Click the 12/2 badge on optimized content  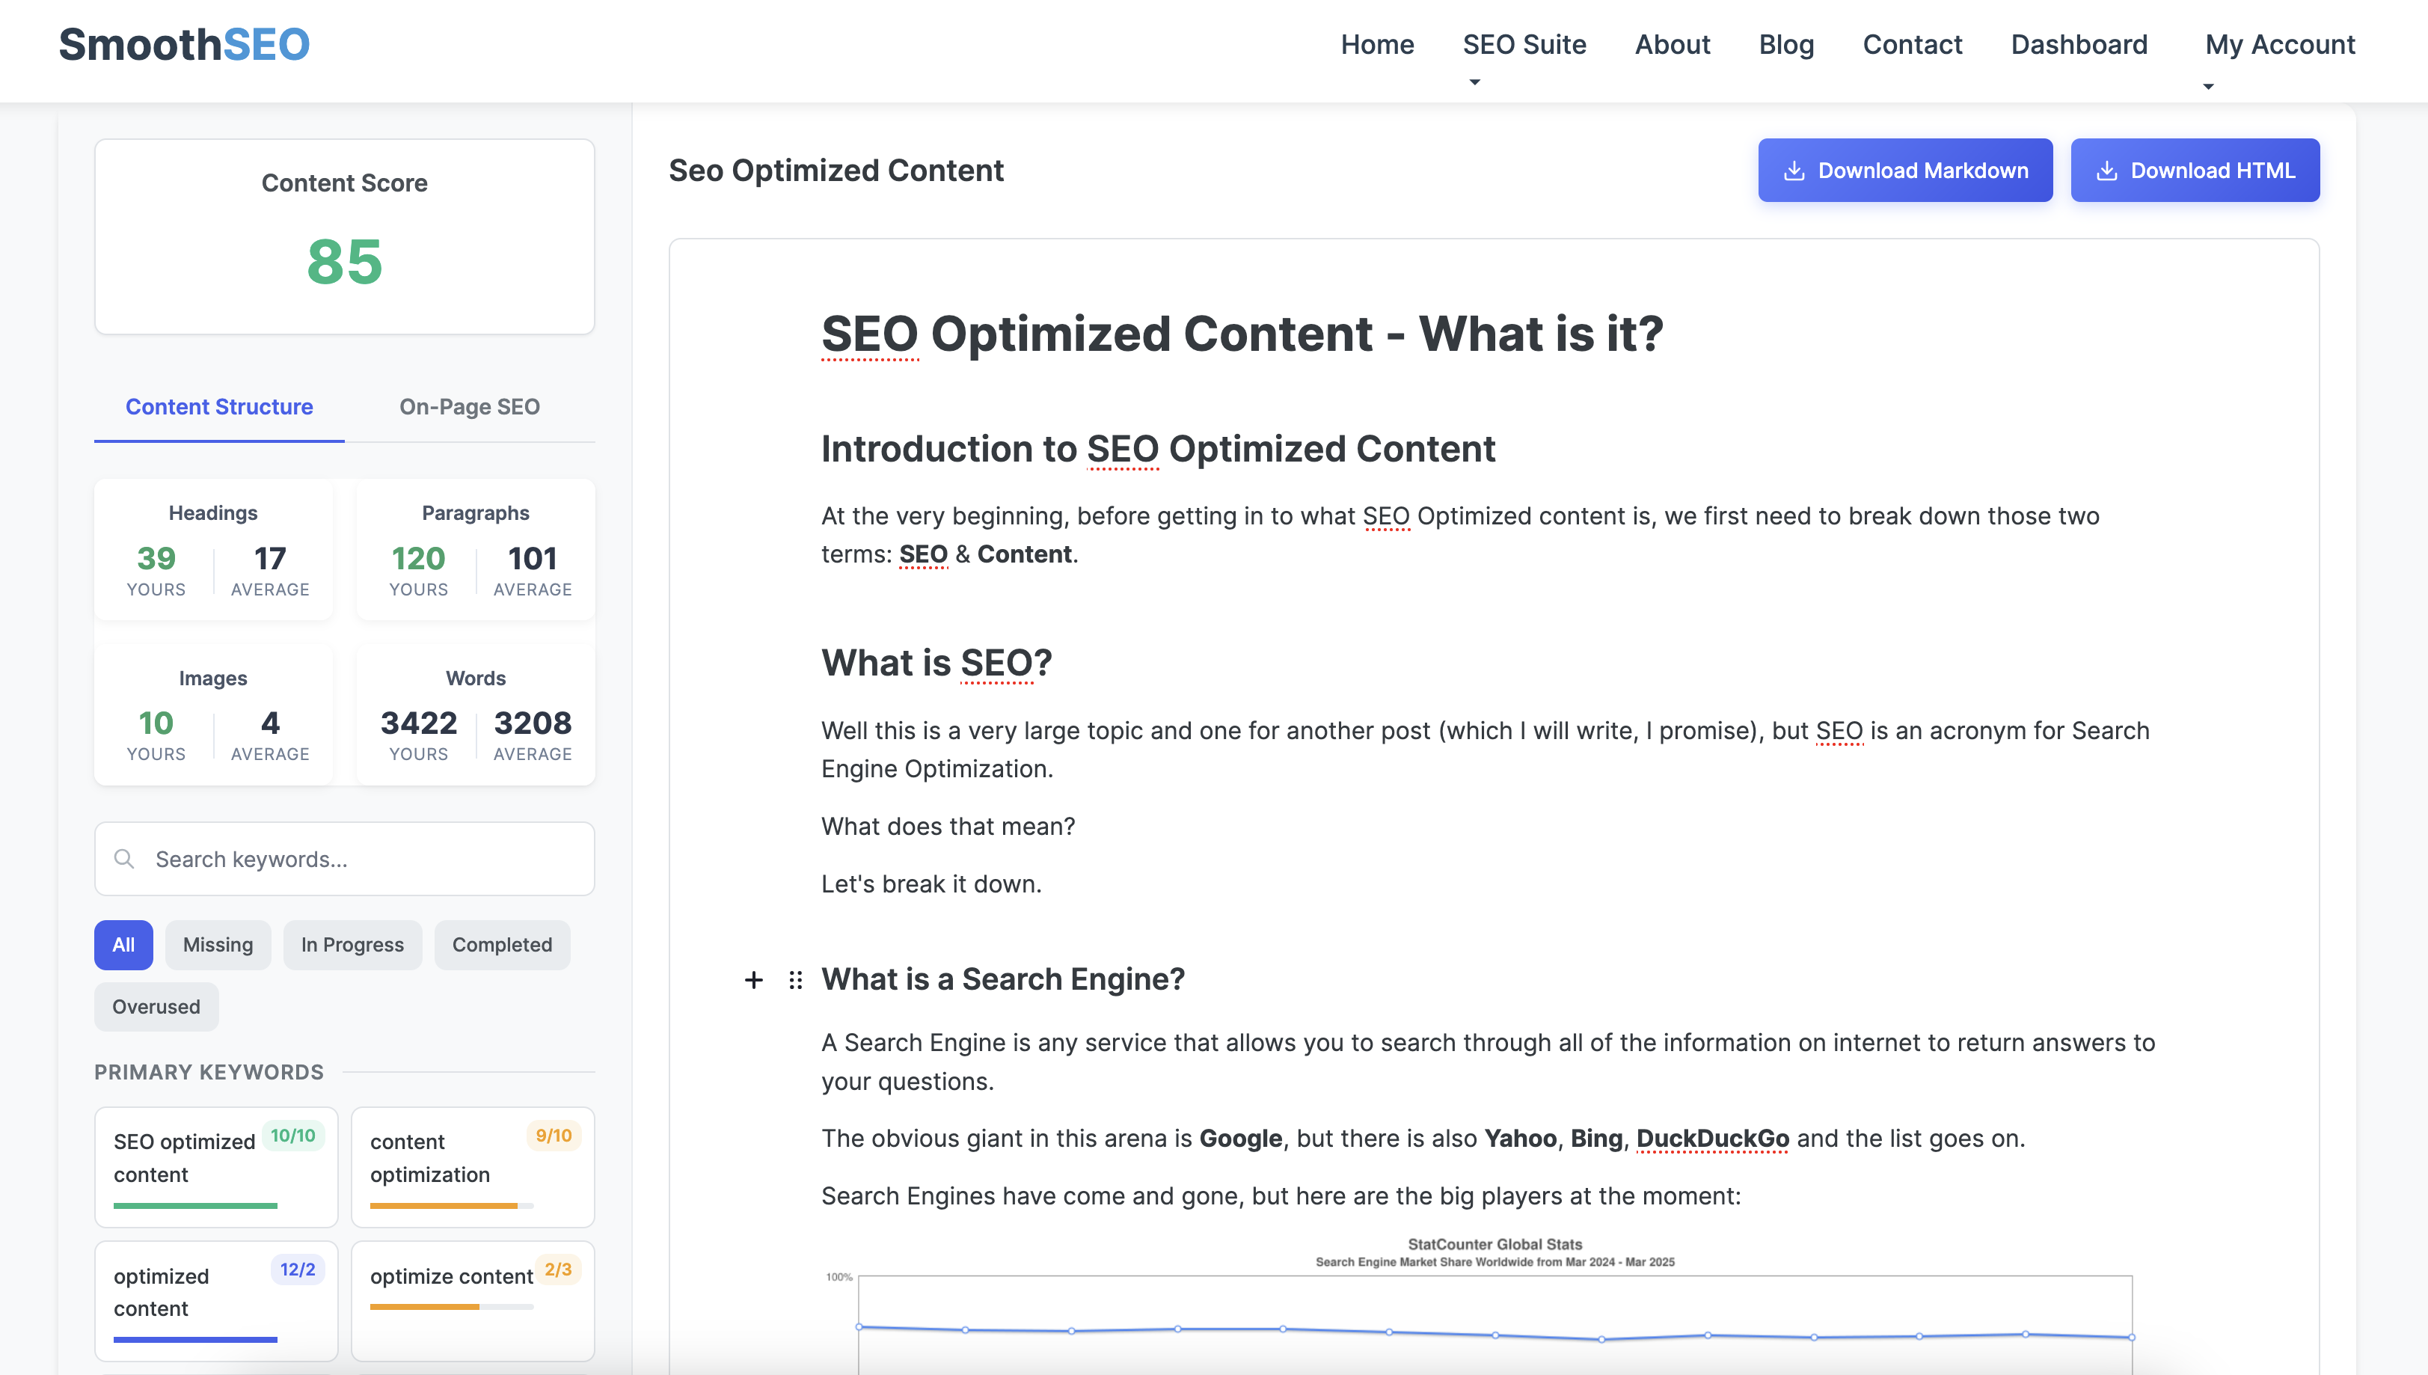point(298,1270)
